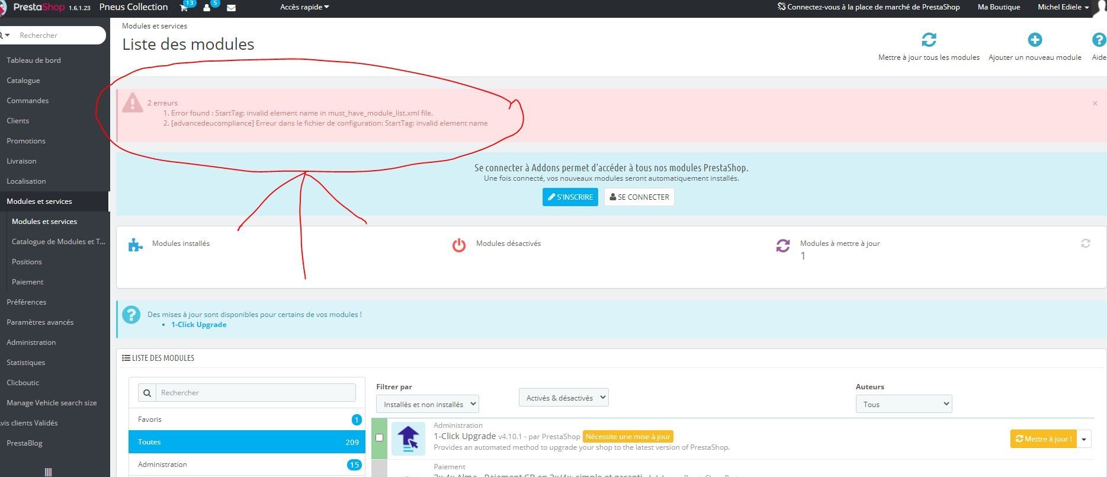The image size is (1107, 477).
Task: Click the add new module plus icon
Action: tap(1035, 40)
